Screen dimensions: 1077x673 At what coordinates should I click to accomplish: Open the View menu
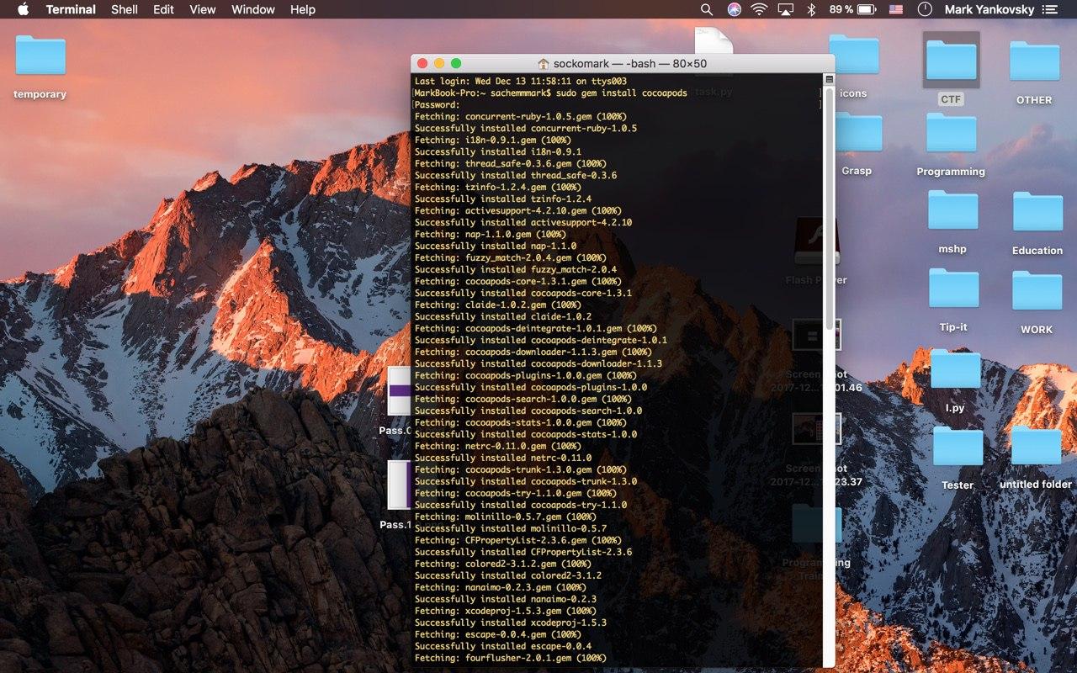[203, 9]
